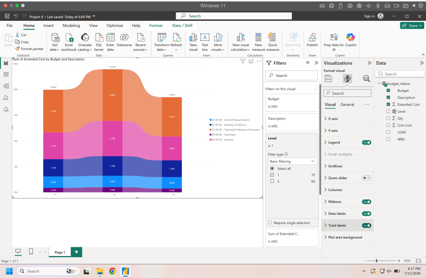Switch to Table view in sidebar
The image size is (426, 278).
[6, 74]
